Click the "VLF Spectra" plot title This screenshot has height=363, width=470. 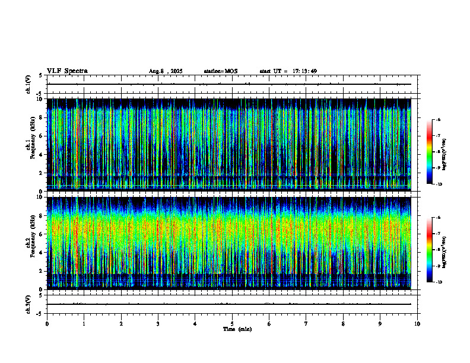[67, 71]
